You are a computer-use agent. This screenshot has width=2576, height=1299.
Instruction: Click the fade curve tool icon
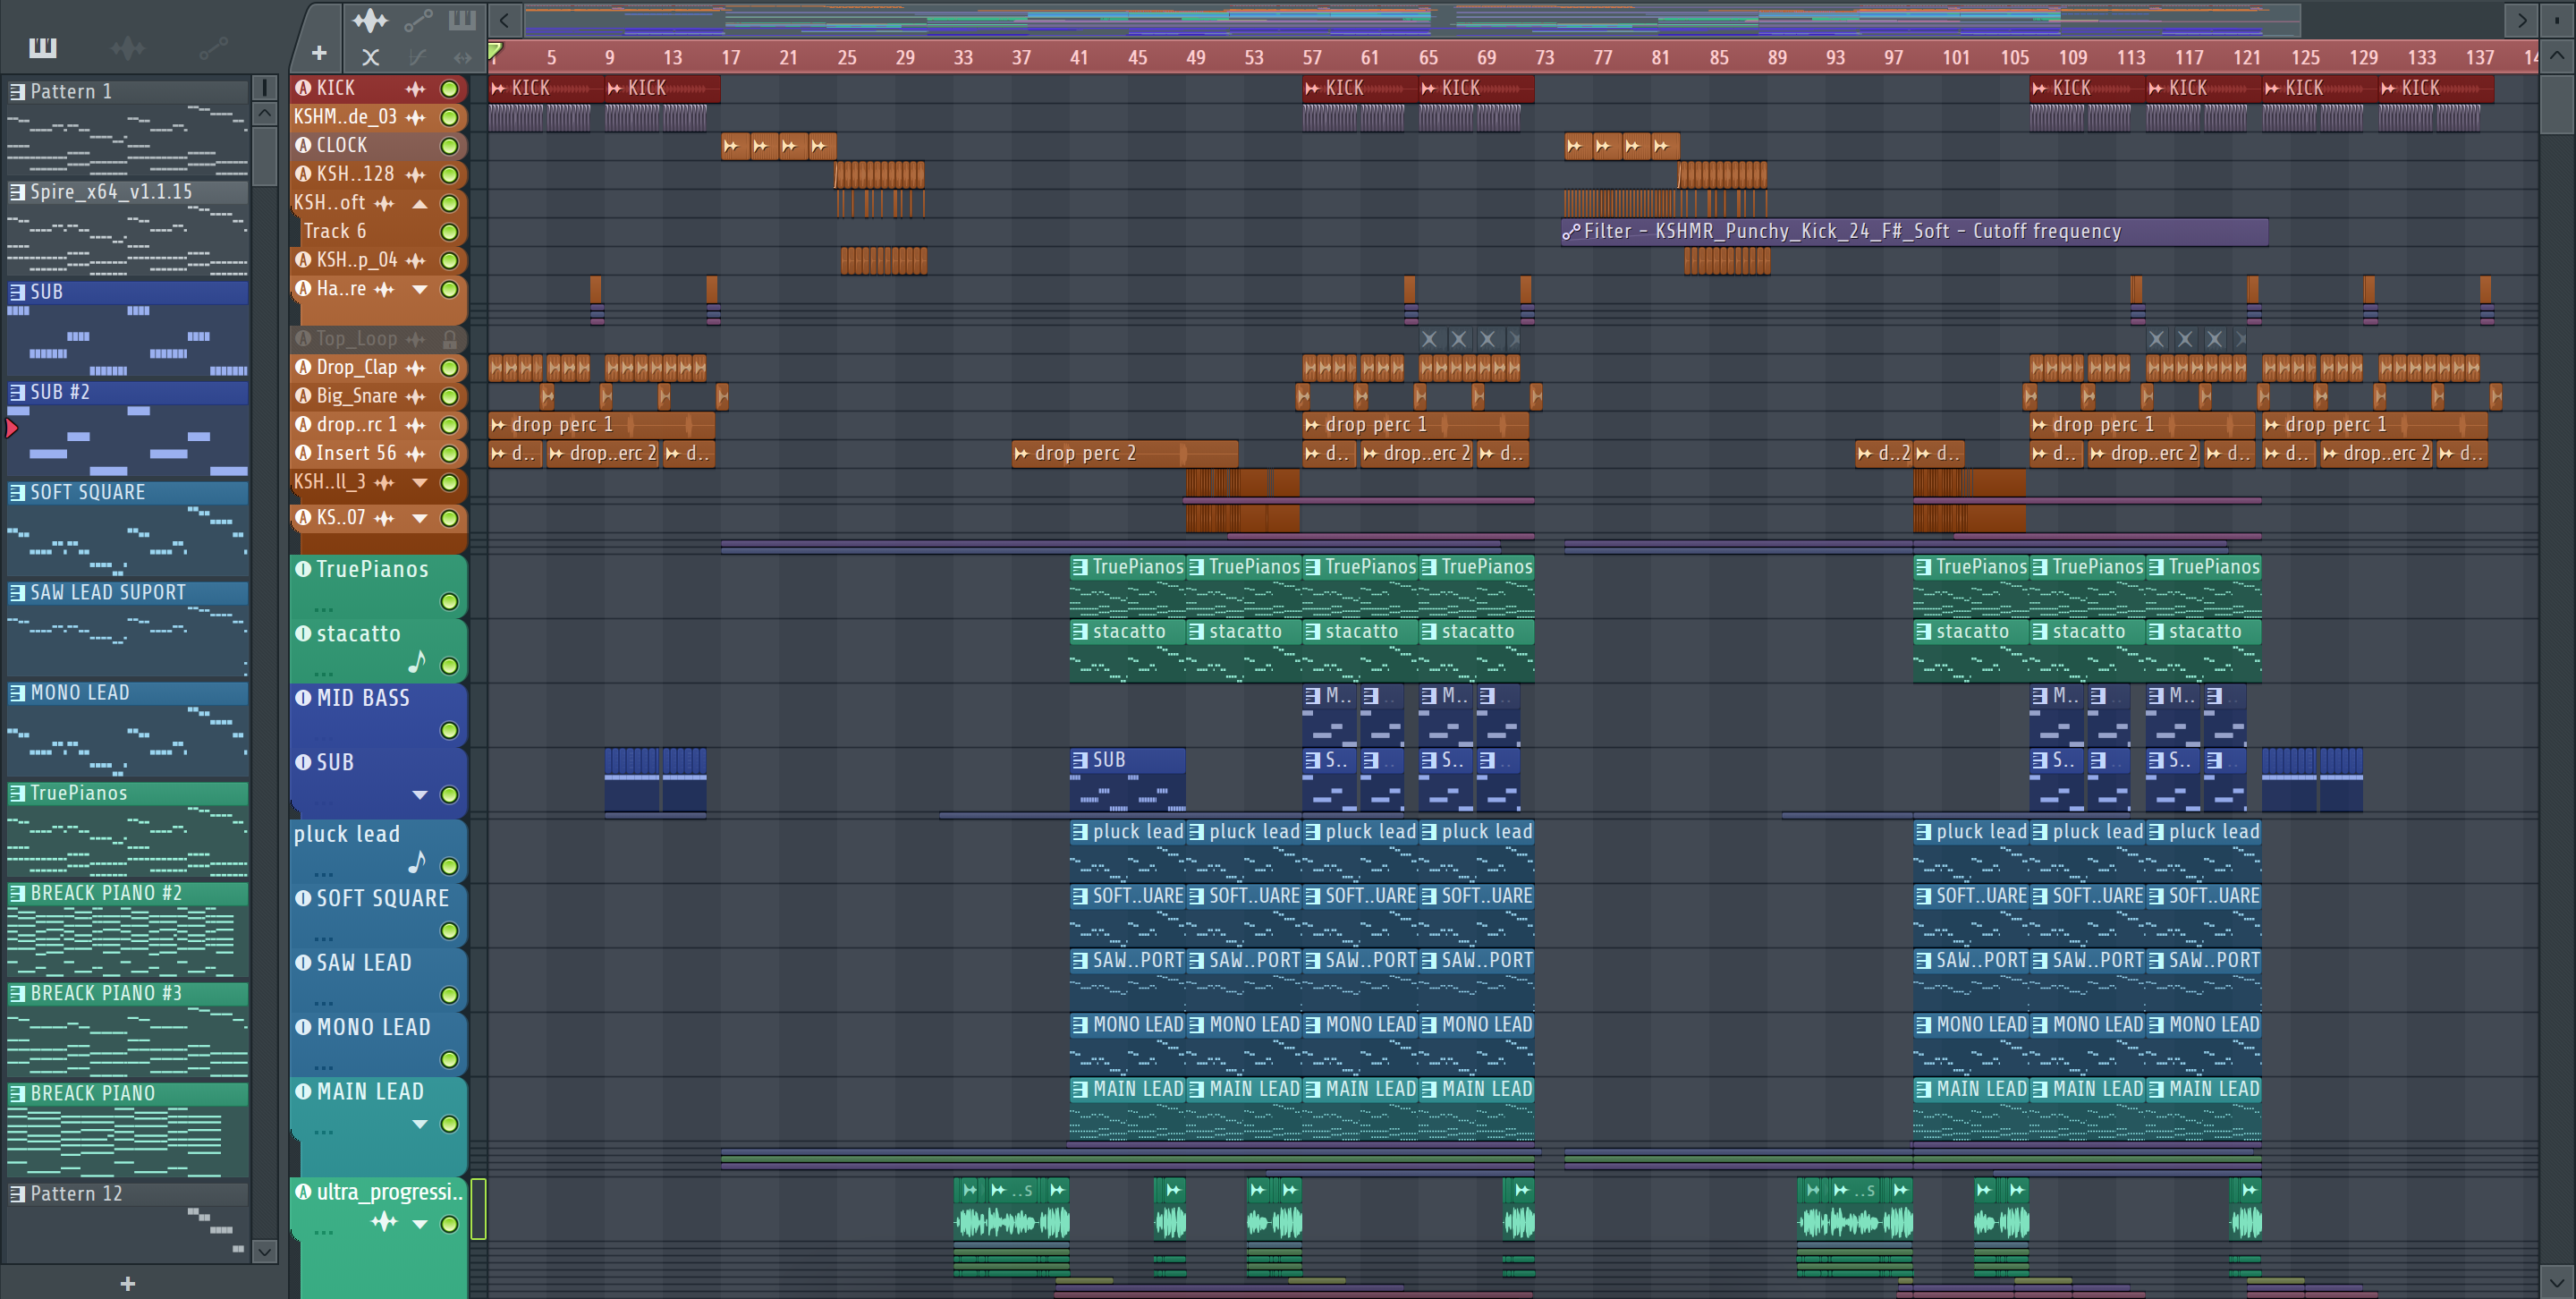(418, 57)
